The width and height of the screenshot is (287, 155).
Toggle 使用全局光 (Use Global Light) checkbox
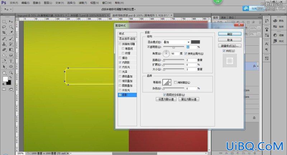tap(186, 54)
